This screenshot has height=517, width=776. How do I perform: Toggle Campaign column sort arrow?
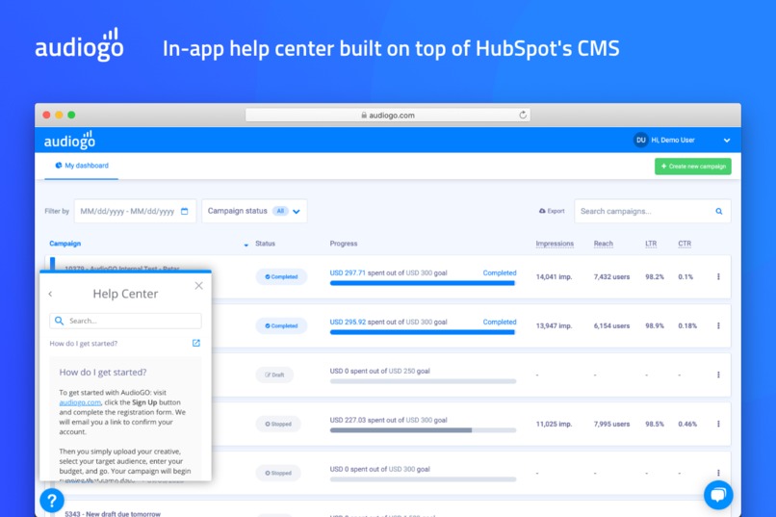pyautogui.click(x=246, y=245)
